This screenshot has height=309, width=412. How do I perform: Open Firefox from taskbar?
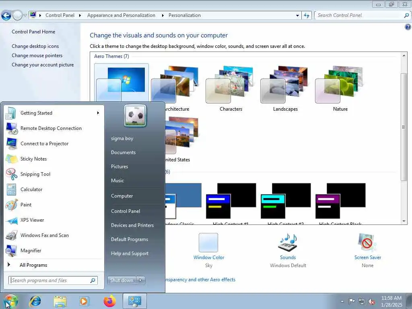(x=109, y=301)
